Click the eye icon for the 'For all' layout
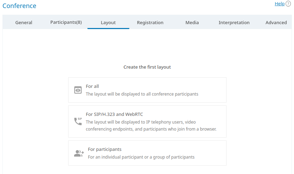The image size is (294, 174). coord(78,90)
